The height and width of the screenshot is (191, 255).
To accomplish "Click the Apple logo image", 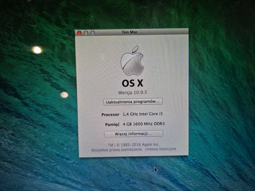I will tap(132, 61).
